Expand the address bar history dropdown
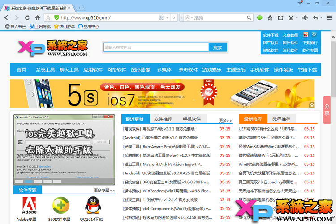This screenshot has width=336, height=224. [x=168, y=18]
